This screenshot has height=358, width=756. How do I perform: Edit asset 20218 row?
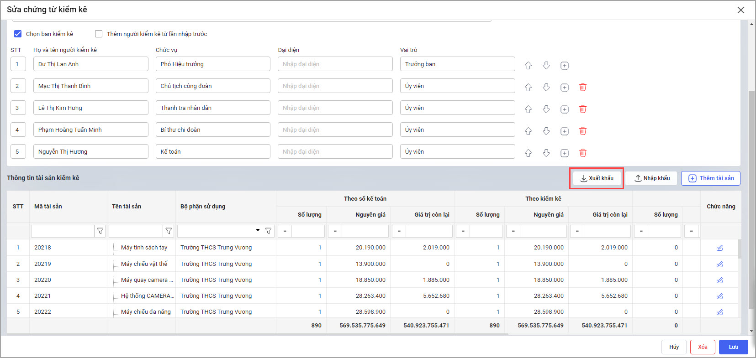coord(719,248)
